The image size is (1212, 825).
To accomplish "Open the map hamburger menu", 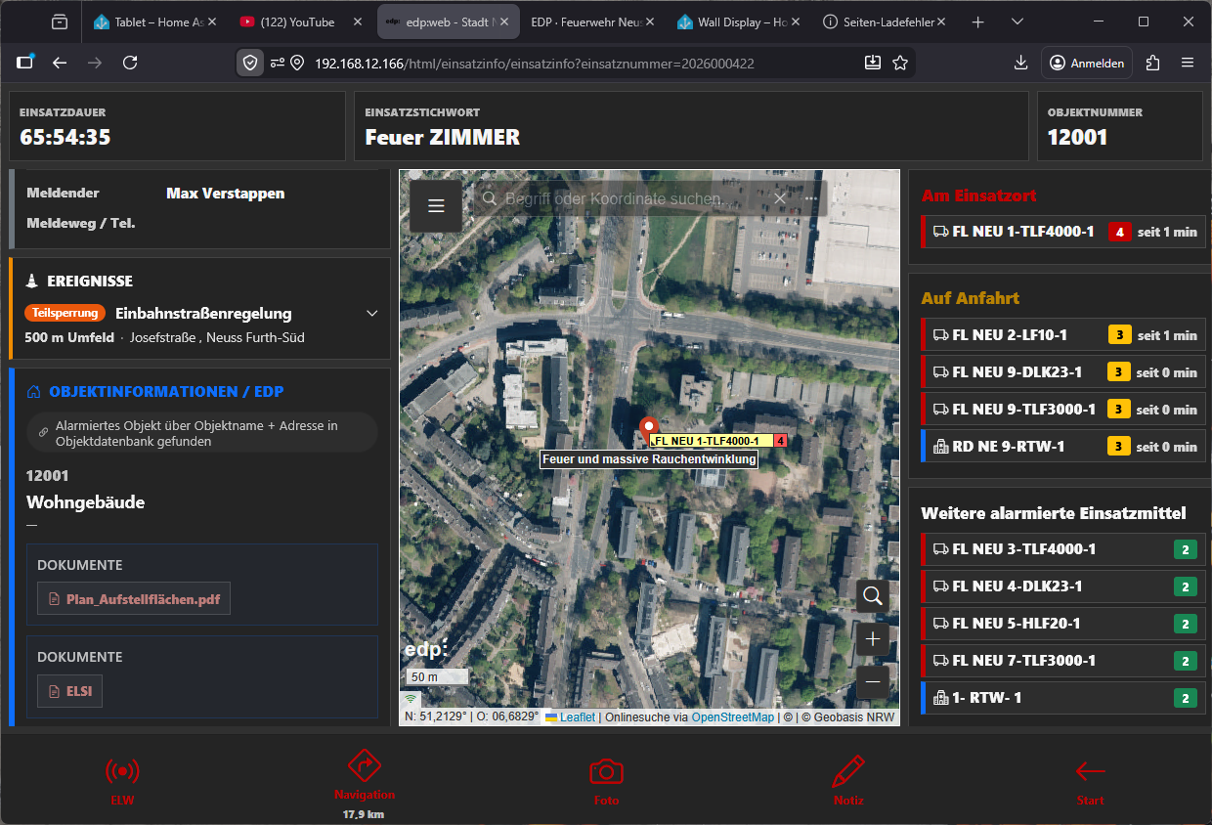I will (x=436, y=205).
